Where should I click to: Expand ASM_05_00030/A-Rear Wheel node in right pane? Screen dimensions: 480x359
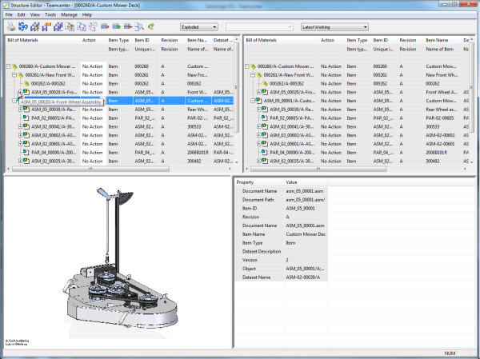pyautogui.click(x=260, y=110)
